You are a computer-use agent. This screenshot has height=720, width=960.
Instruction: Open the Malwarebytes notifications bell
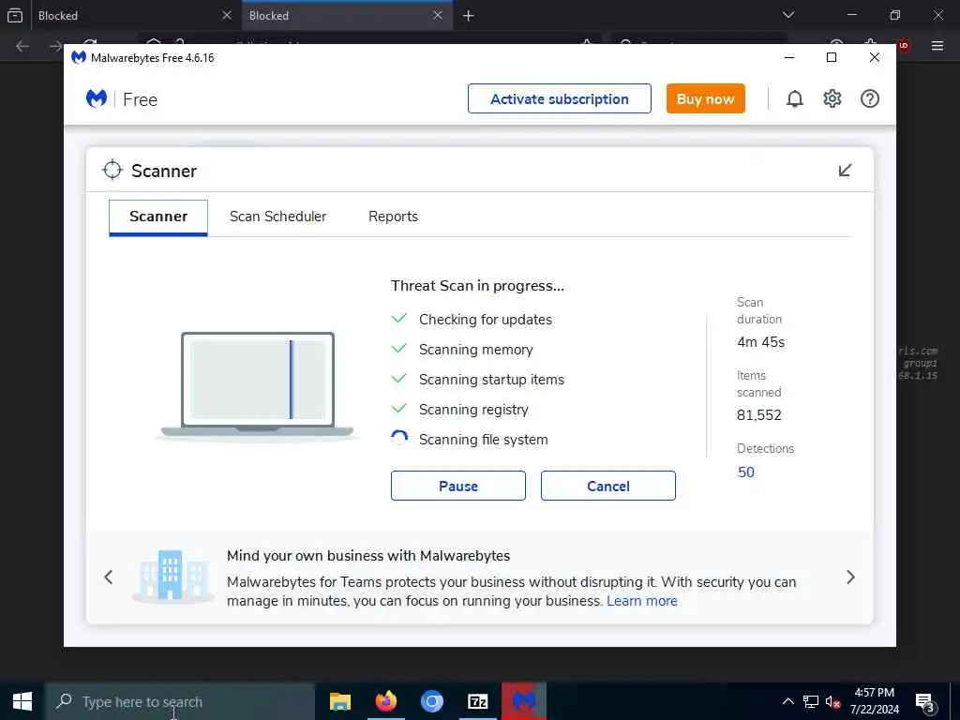794,98
